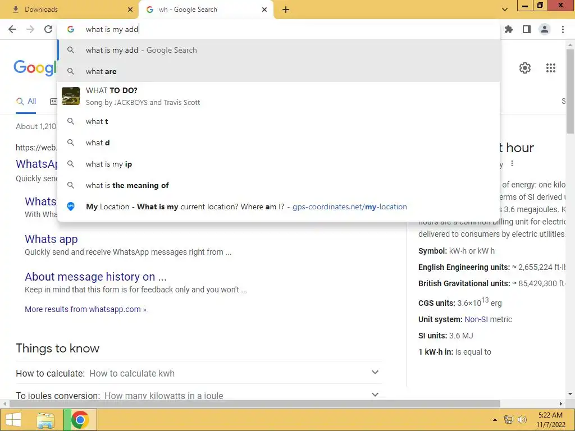Click the 'Things to know' heading

tap(58, 348)
